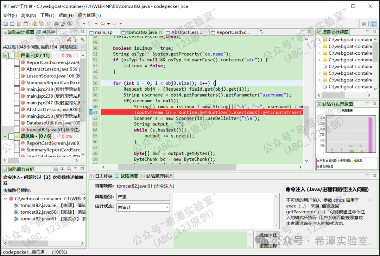The width and height of the screenshot is (380, 256).
Task: Check the 严重 group checkbox
Action: click(11, 56)
